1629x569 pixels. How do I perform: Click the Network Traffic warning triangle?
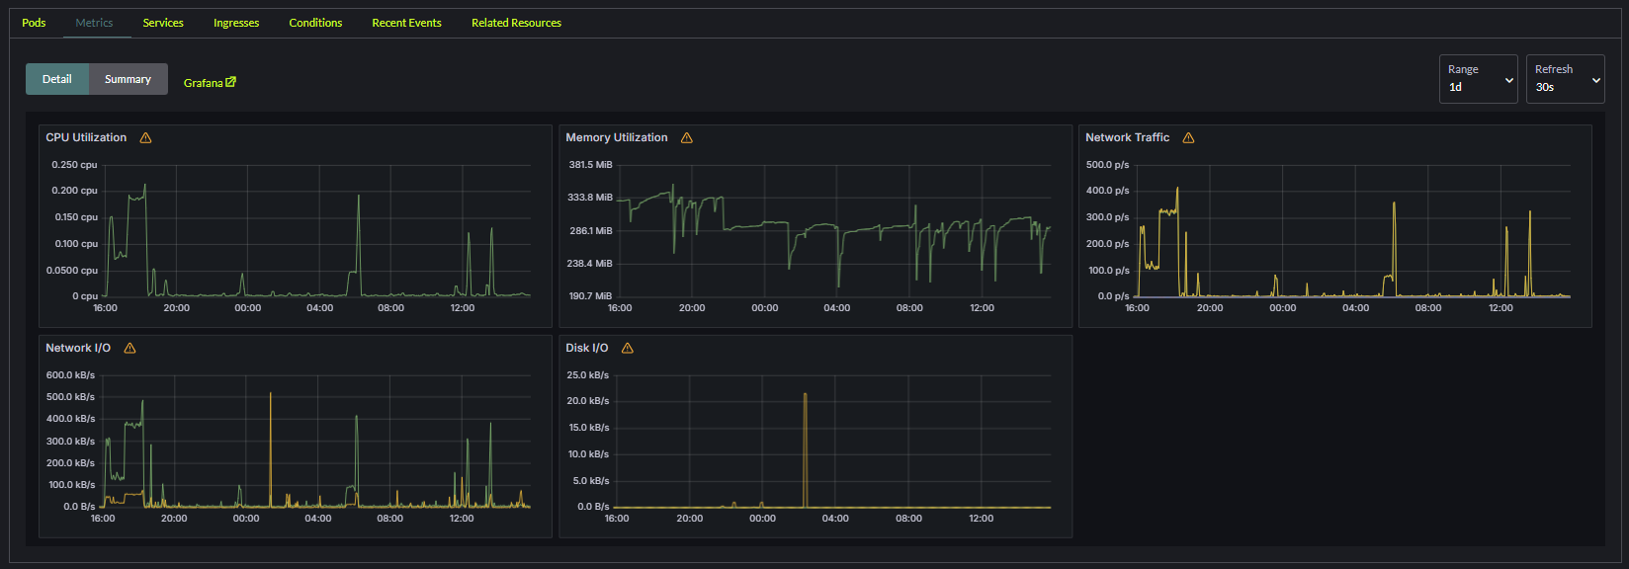pos(1188,138)
